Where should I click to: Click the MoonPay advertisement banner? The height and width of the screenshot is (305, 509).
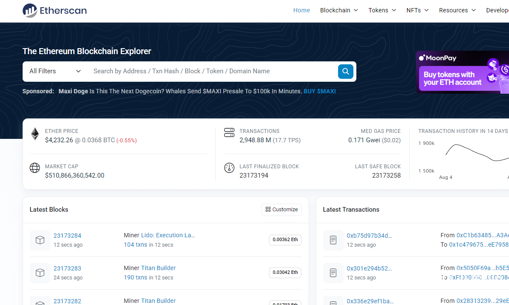[x=463, y=72]
